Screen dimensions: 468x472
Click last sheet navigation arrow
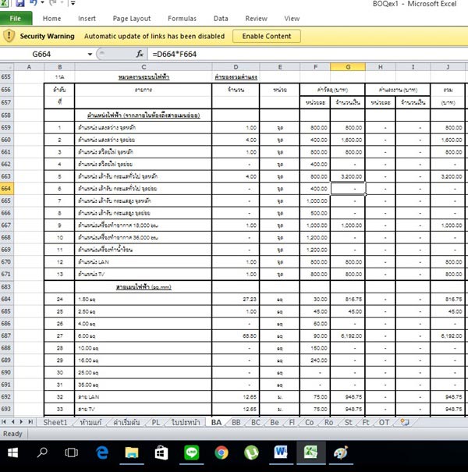(x=30, y=422)
